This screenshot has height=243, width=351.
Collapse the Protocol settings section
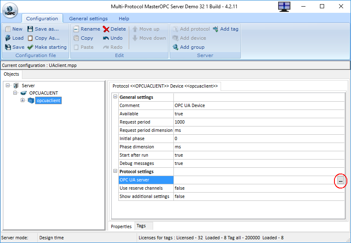[x=115, y=171]
